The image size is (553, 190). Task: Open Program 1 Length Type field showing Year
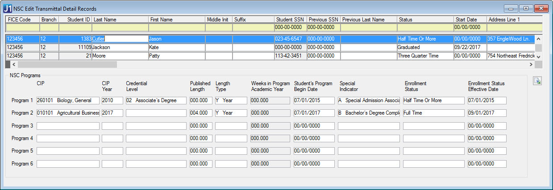coord(231,101)
